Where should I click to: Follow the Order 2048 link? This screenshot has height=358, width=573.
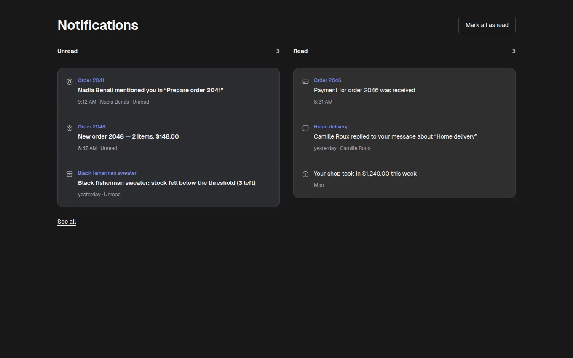point(92,127)
